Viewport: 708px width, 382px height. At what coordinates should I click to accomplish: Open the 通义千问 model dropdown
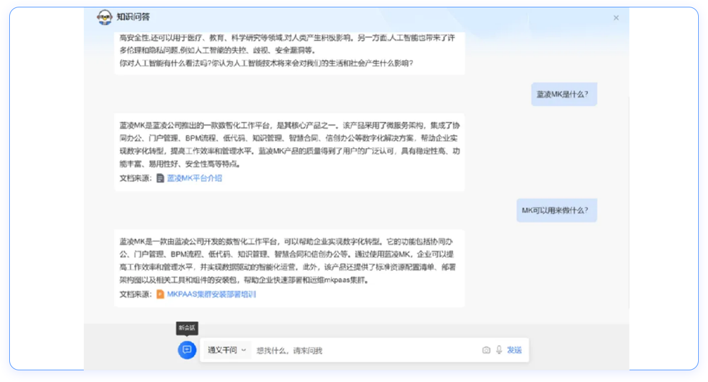pos(227,350)
